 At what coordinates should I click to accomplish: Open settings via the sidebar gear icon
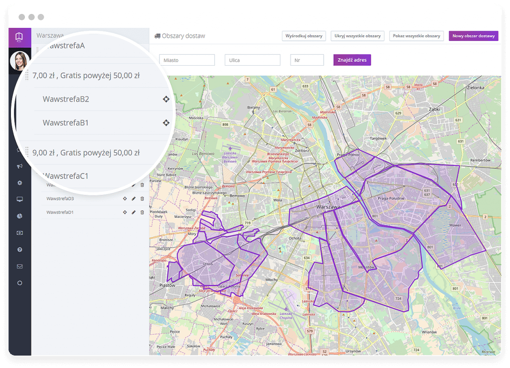click(19, 183)
